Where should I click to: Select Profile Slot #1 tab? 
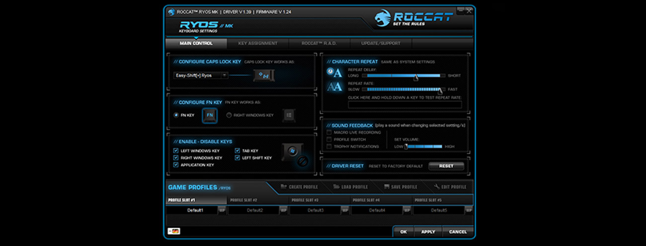(x=196, y=200)
